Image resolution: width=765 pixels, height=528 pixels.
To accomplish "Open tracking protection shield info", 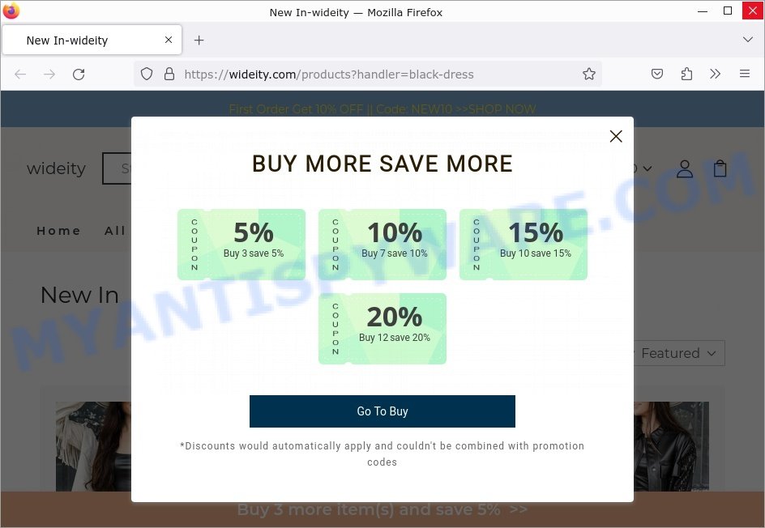I will click(147, 75).
